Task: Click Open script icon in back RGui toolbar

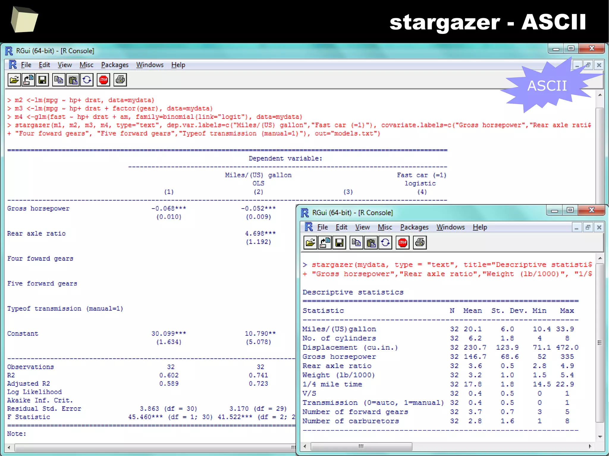Action: tap(14, 80)
